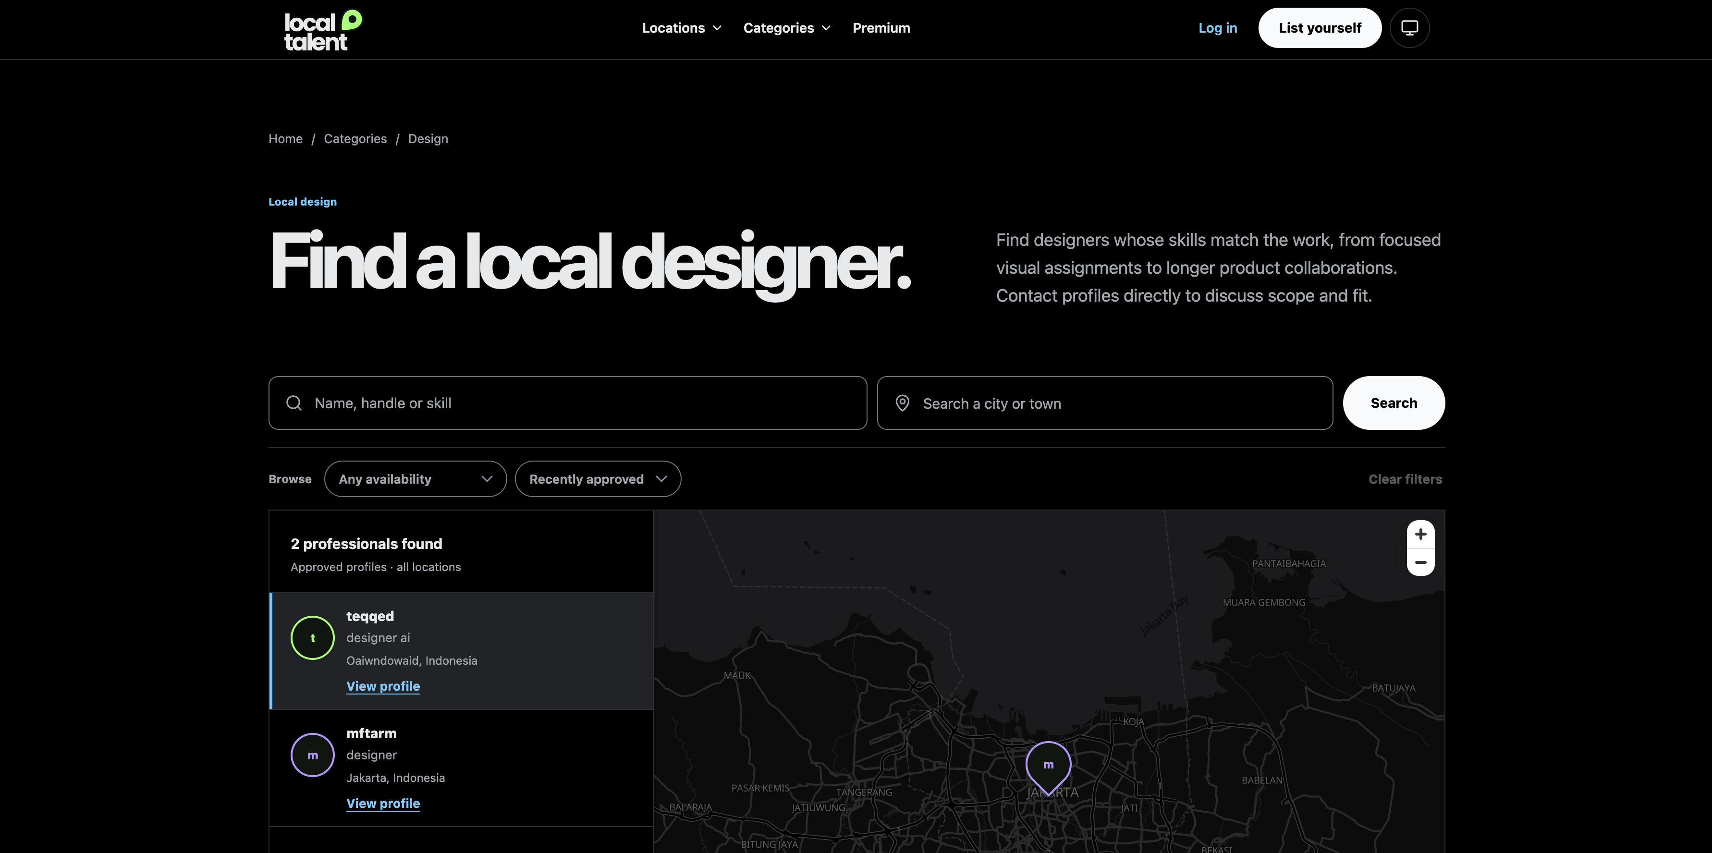Screen dimensions: 1712x853
Task: Toggle the monitor theme switcher icon
Action: coord(1409,28)
